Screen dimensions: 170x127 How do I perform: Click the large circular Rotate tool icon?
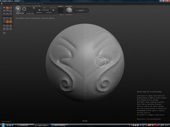pos(18,9)
